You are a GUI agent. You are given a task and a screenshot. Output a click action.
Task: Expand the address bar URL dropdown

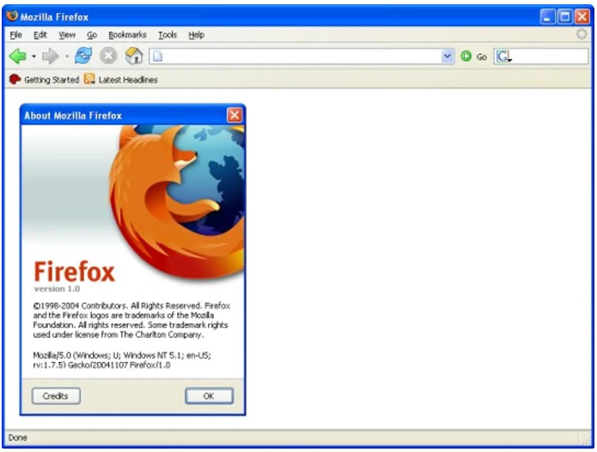[x=448, y=57]
